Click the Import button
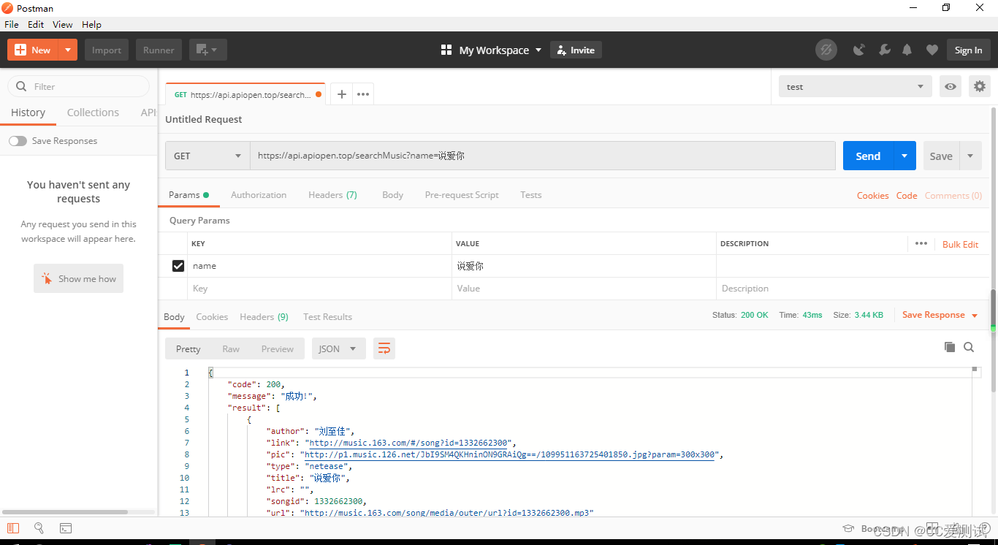This screenshot has height=545, width=998. coord(107,50)
